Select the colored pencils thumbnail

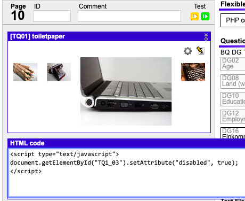26,72
